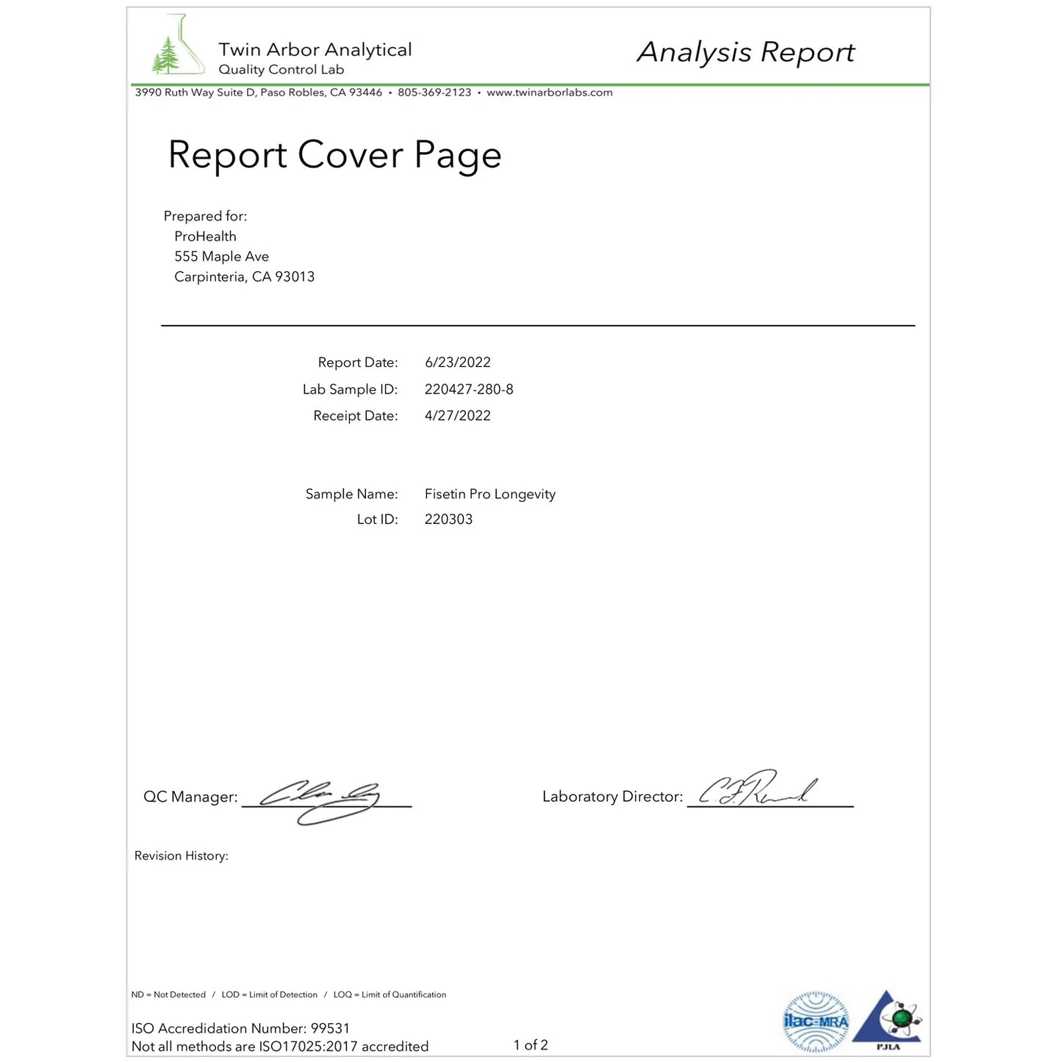Click the Twin Arbor Analytical lab name
Screen dimensions: 1062x1062
click(x=315, y=50)
